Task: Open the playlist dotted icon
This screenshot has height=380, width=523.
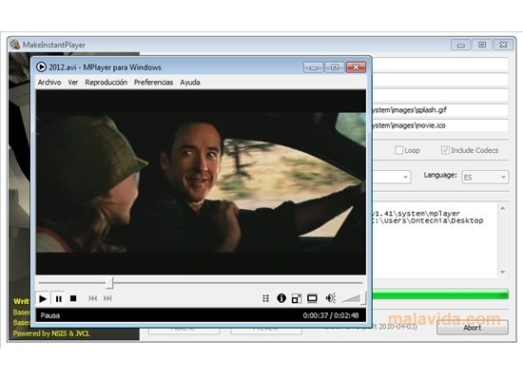Action: (265, 298)
